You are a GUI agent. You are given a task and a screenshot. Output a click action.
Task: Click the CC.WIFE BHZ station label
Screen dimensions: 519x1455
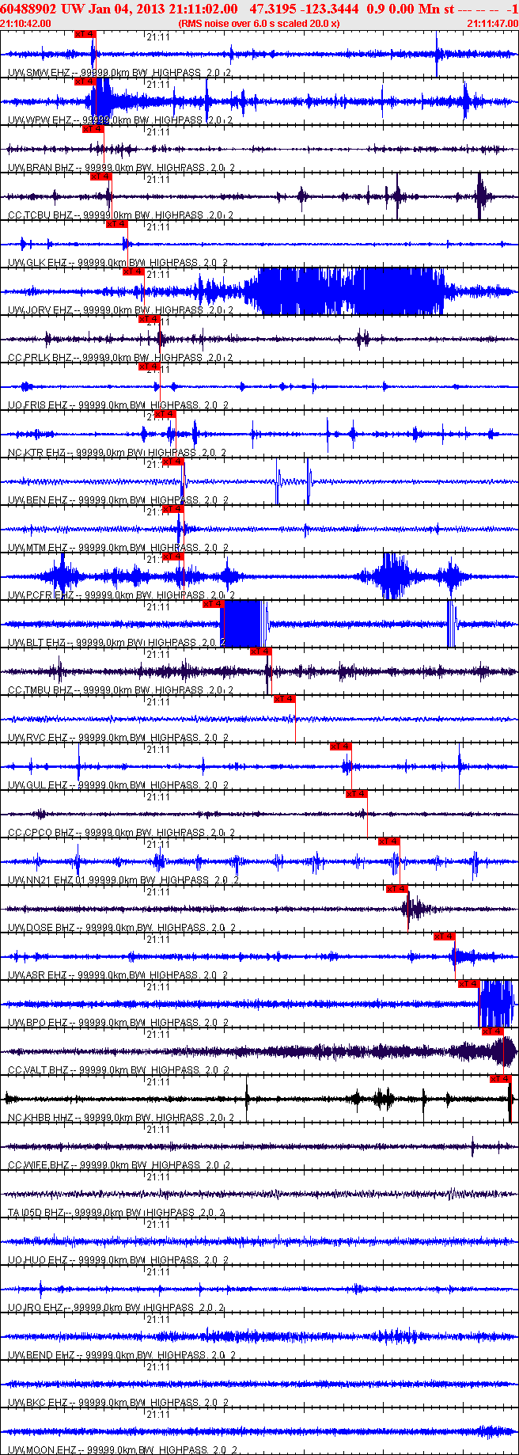(x=39, y=1165)
